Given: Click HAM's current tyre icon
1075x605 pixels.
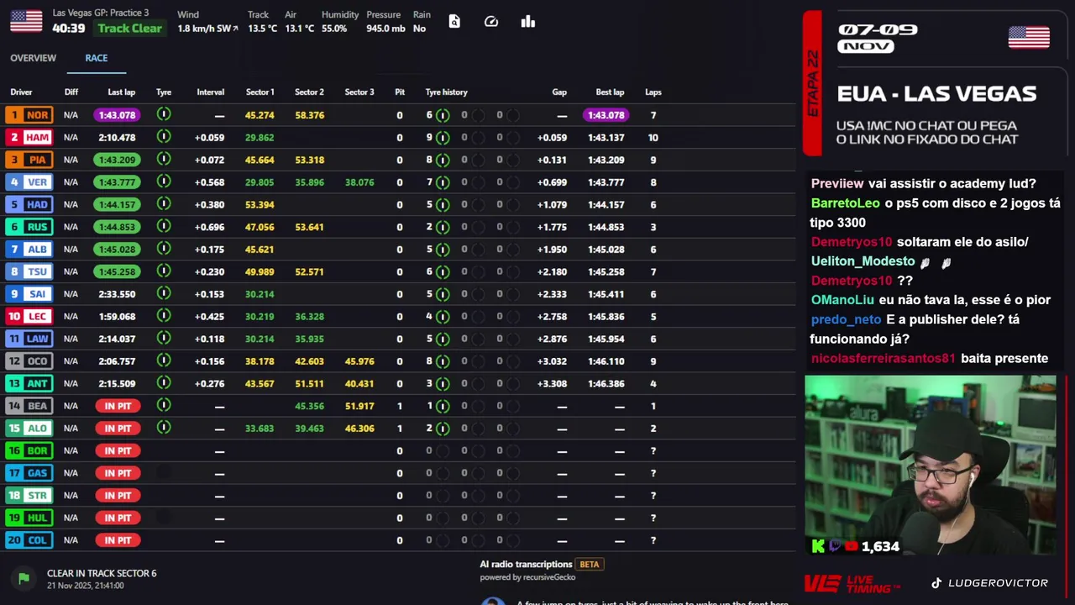Looking at the screenshot, I should (x=164, y=137).
